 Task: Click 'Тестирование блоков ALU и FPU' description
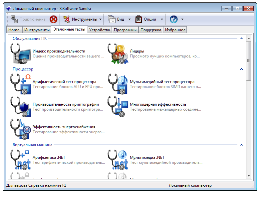click(x=68, y=87)
